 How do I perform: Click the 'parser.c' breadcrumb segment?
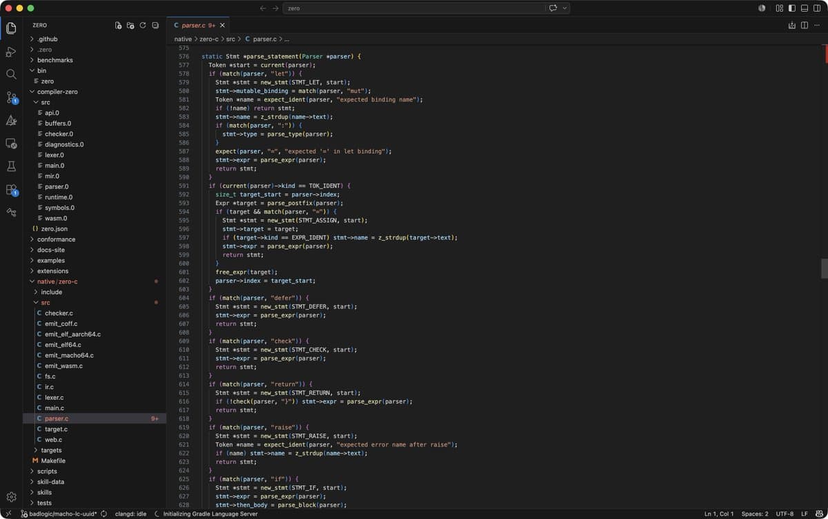pos(261,39)
